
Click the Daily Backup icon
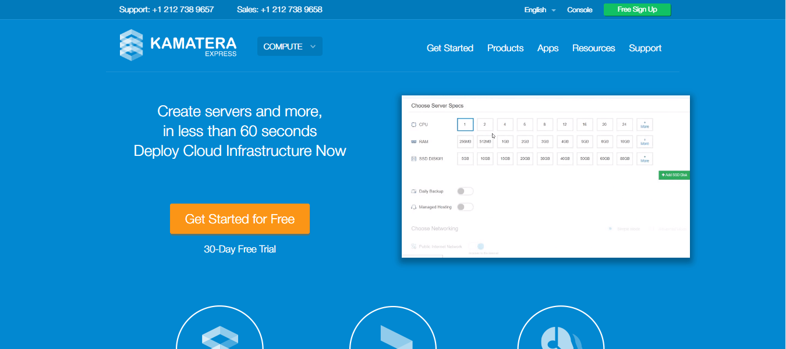(413, 191)
